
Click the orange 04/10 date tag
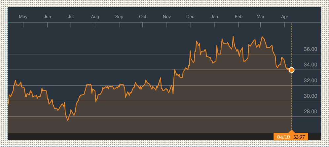coord(283,137)
